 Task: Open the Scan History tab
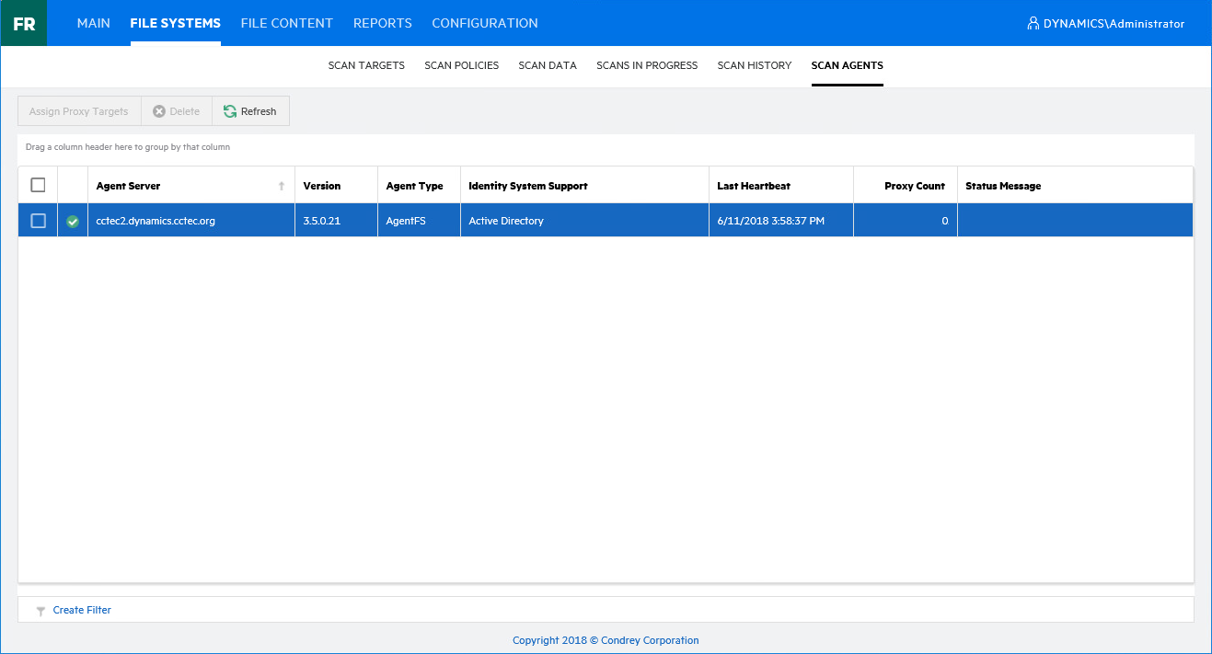pyautogui.click(x=754, y=65)
